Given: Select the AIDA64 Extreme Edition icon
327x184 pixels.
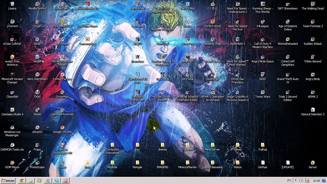Looking at the screenshot, I should click(62, 60).
